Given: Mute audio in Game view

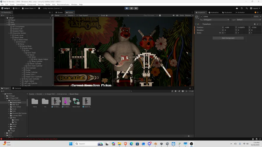Looking at the screenshot, I should (174, 15).
